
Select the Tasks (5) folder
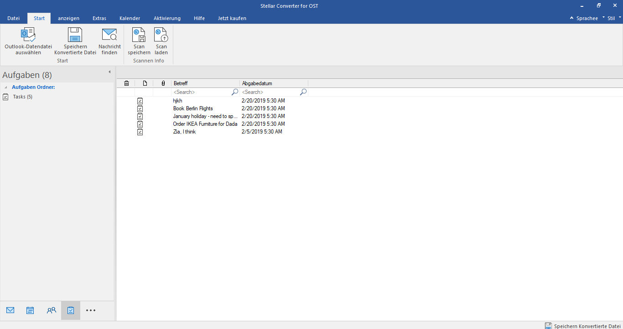(22, 97)
